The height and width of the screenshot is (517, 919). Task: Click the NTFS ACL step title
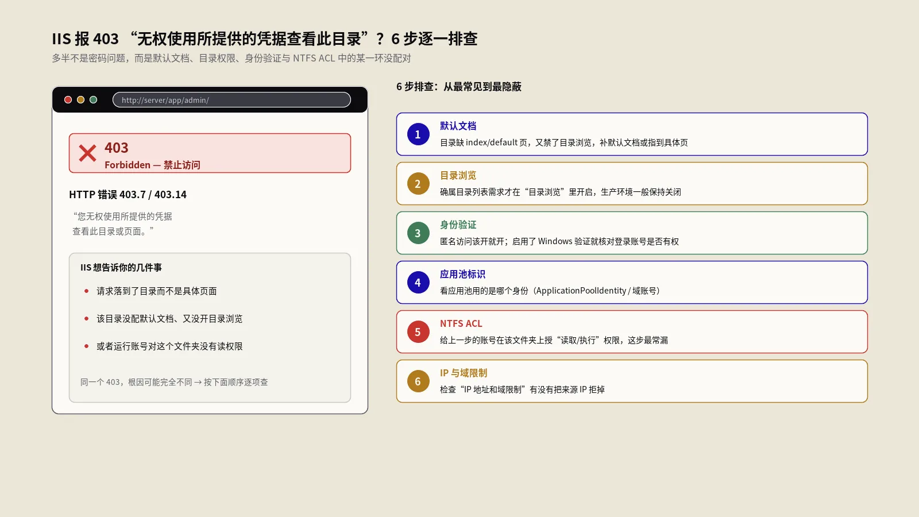pos(461,323)
